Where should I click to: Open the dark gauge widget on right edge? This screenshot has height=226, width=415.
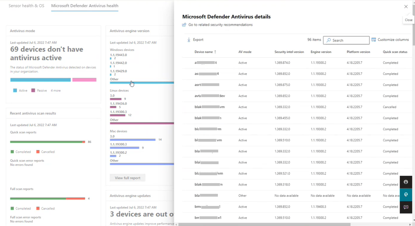click(406, 182)
